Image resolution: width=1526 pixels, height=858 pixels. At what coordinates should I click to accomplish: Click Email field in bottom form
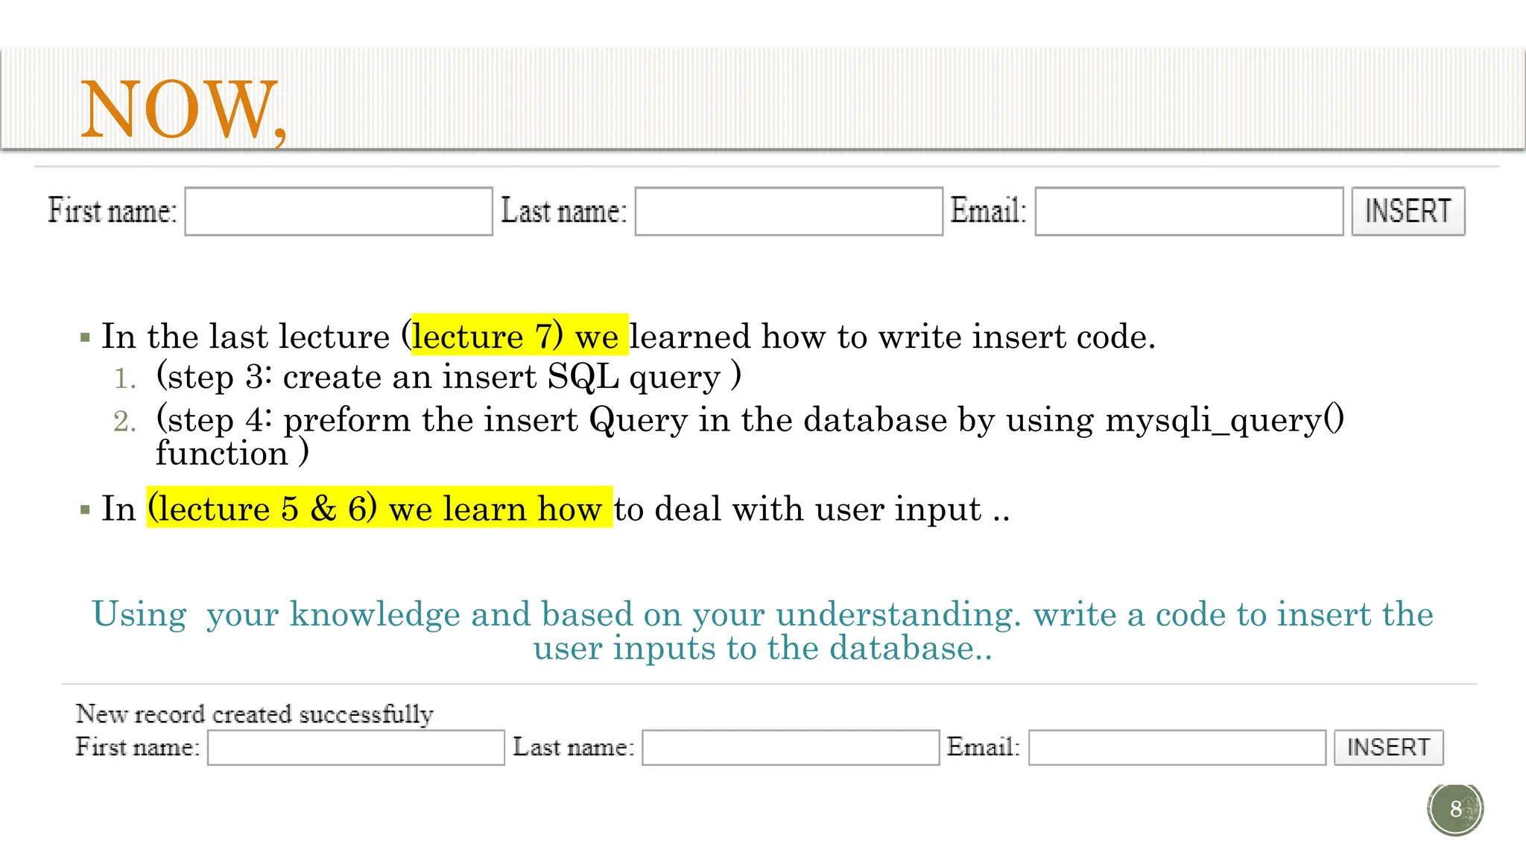pyautogui.click(x=1177, y=747)
